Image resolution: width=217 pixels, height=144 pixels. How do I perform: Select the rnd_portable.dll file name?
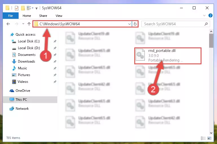(x=162, y=51)
